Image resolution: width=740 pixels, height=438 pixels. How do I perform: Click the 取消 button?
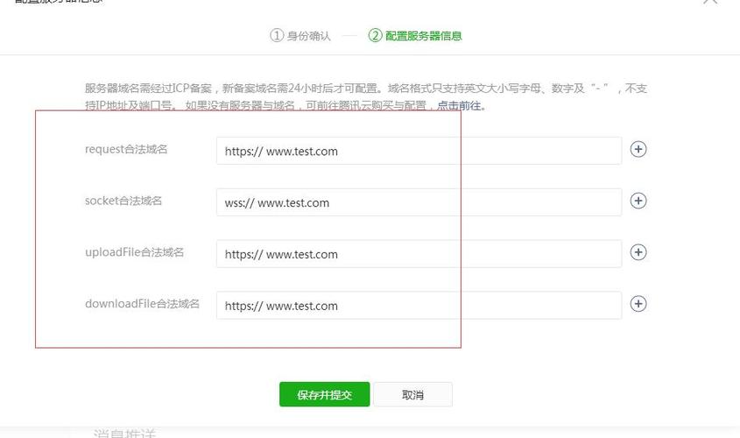413,394
